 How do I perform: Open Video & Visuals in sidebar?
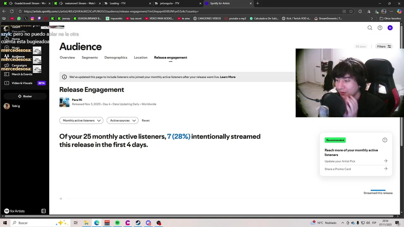click(25, 83)
